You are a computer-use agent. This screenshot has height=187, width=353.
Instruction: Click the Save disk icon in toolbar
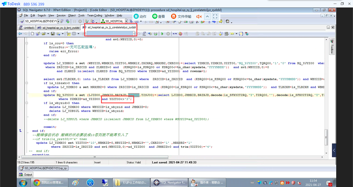[x=53, y=34]
